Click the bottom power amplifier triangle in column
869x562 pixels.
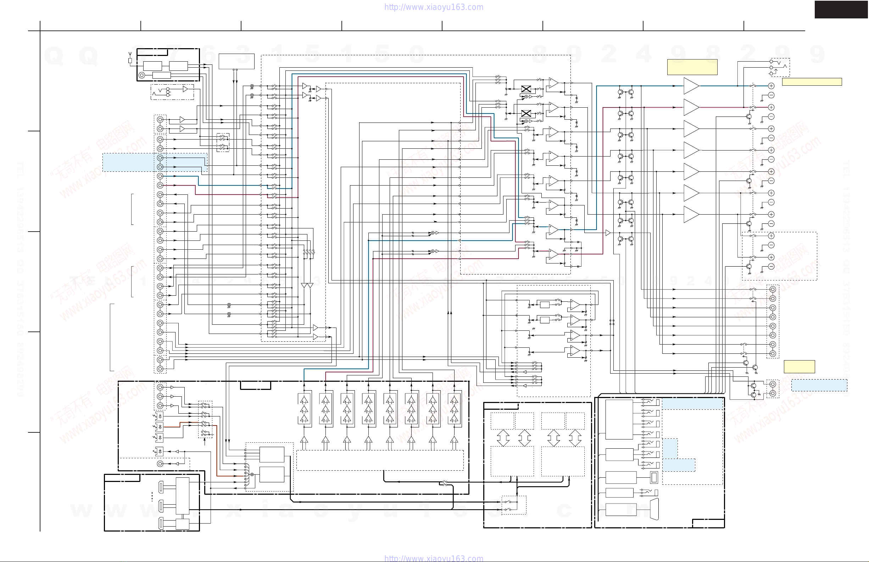[691, 215]
